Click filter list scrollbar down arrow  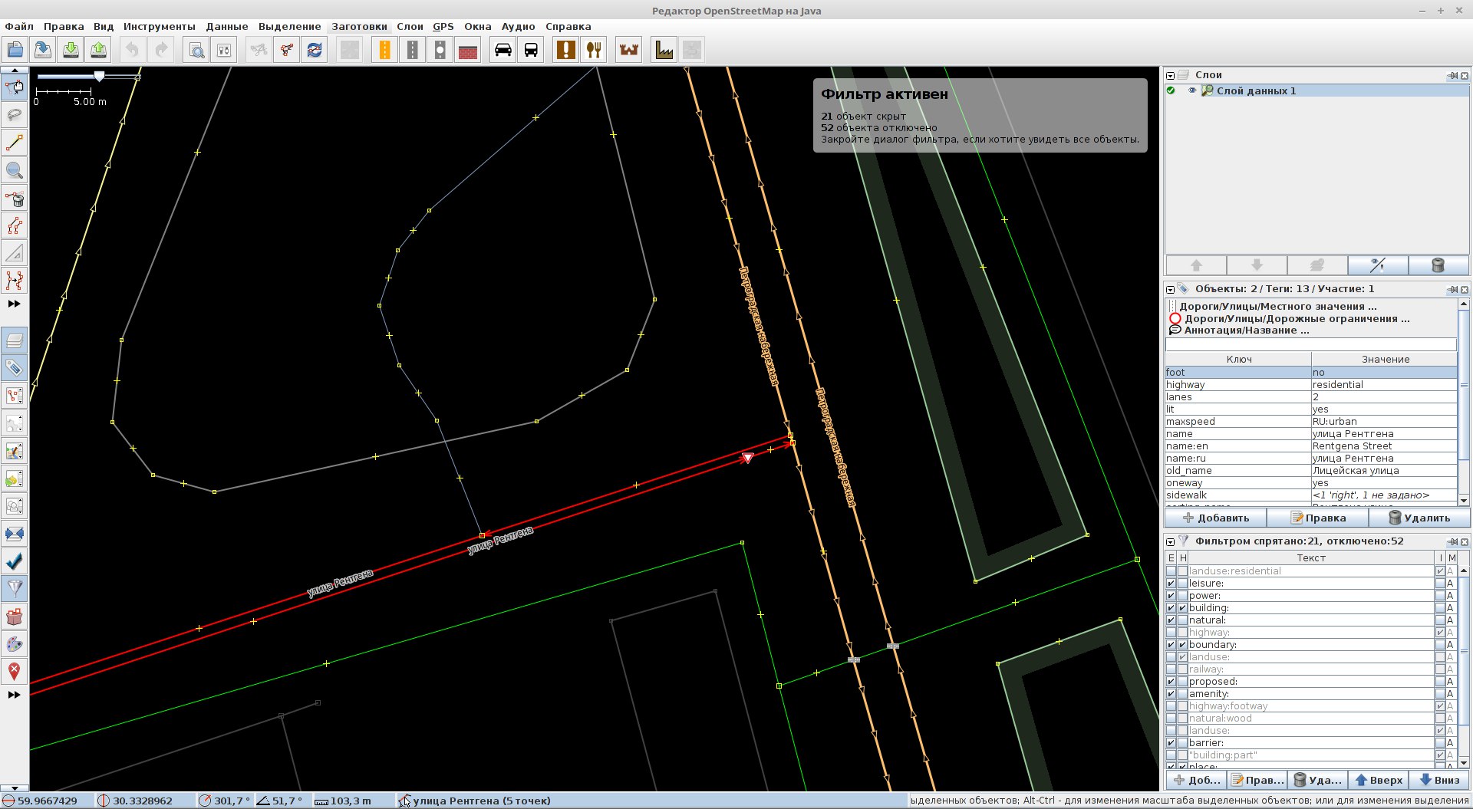[1463, 763]
